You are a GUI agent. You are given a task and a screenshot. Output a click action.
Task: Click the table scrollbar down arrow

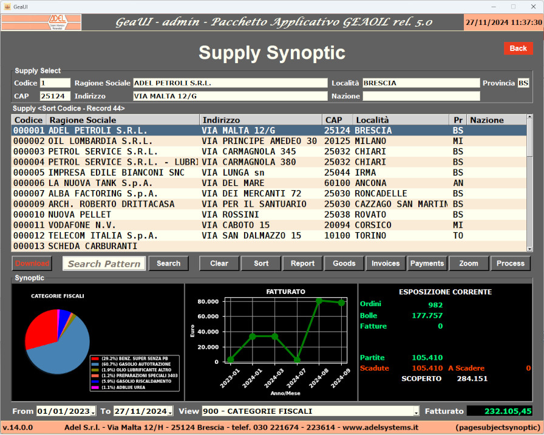(529, 248)
